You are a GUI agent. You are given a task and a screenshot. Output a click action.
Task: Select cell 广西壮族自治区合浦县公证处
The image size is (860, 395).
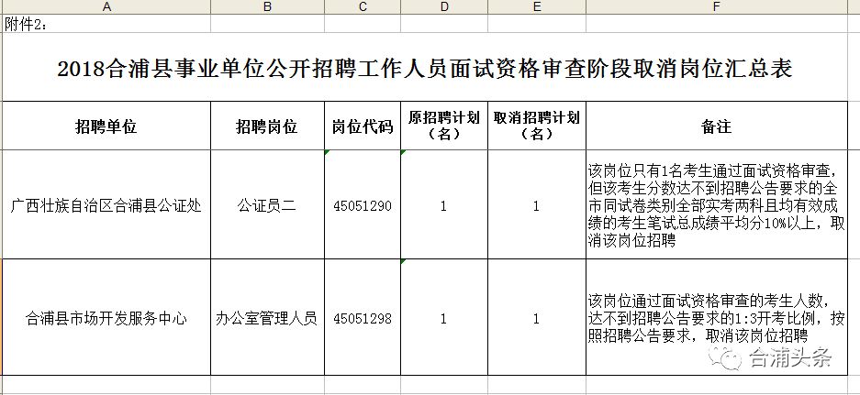(106, 204)
